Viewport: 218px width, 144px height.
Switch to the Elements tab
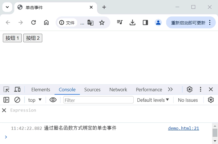point(41,90)
